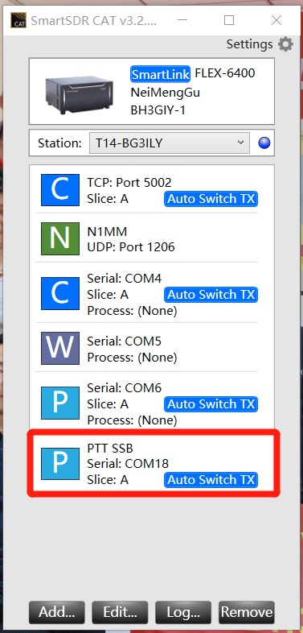Screen dimensions: 303x633
Task: Select the P icon for Serial COM6
Action: 60,403
